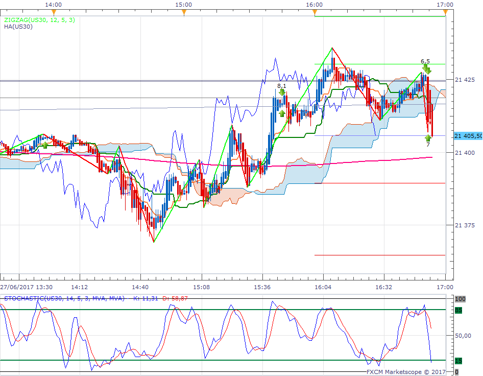This screenshot has width=483, height=376.
Task: Click the stochastic 15 oversold level label
Action: point(458,361)
